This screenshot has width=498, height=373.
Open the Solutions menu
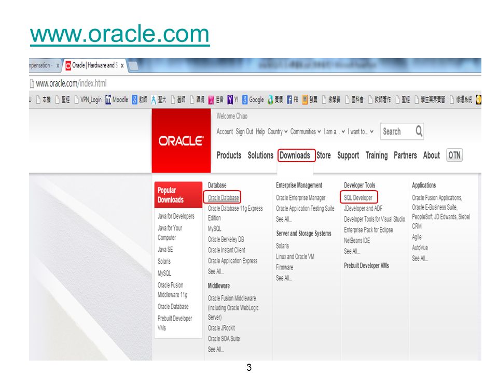coord(260,155)
